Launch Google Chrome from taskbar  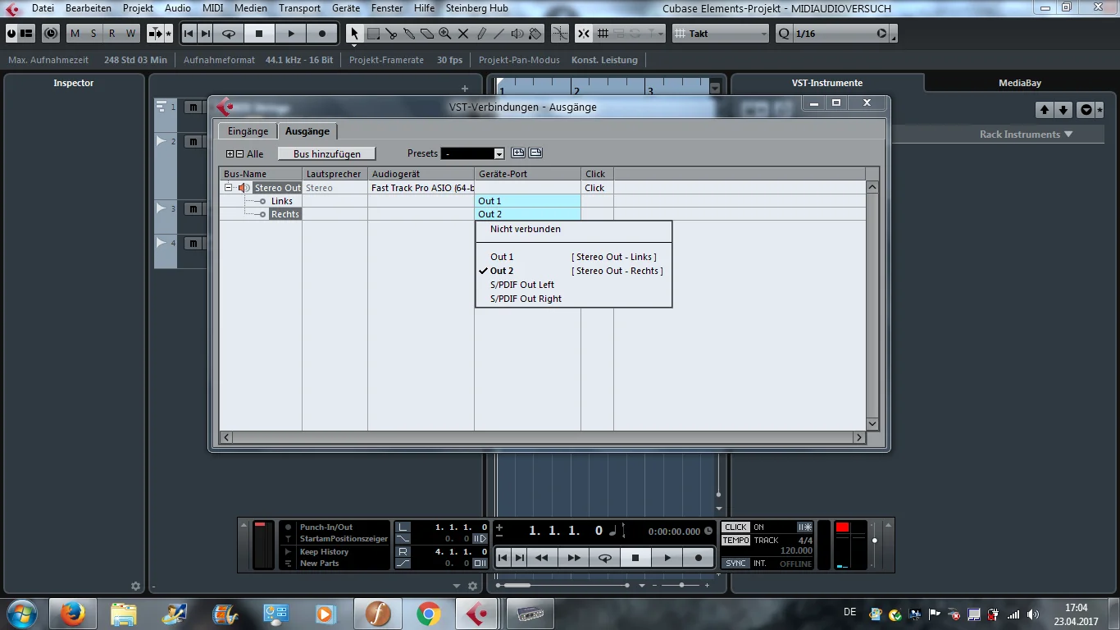(x=428, y=614)
